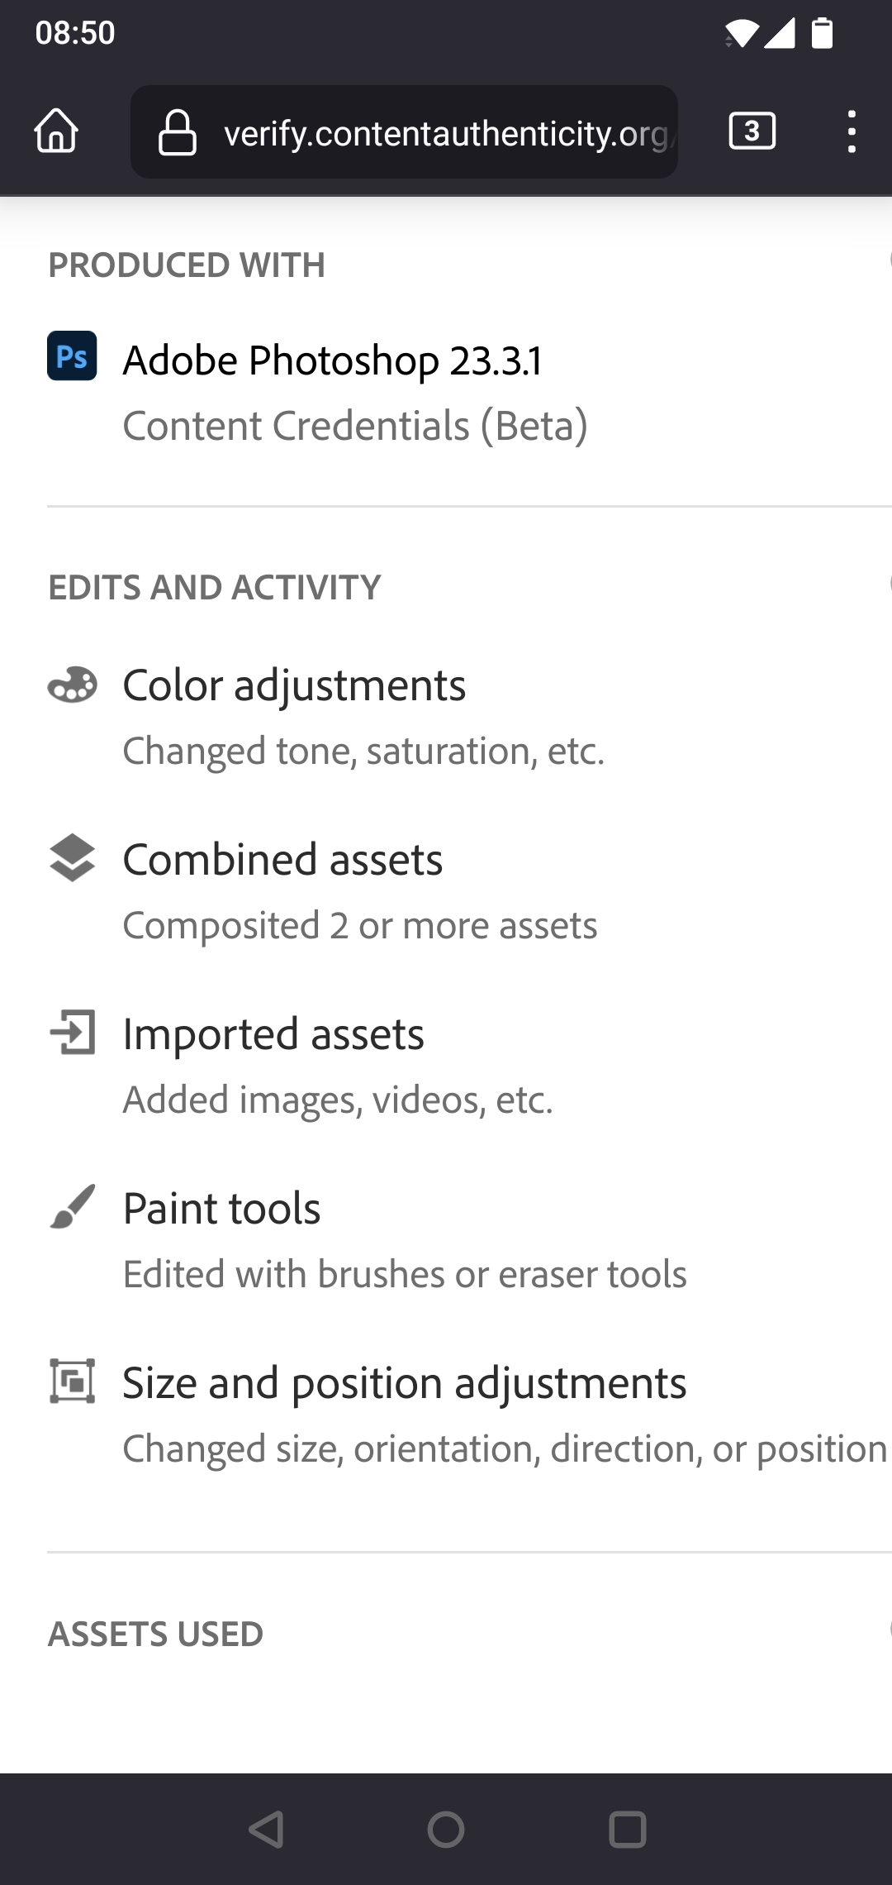Open Android recent apps square button
892x1885 pixels.
click(x=627, y=1829)
